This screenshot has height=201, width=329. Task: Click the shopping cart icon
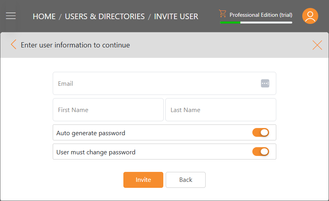click(223, 14)
